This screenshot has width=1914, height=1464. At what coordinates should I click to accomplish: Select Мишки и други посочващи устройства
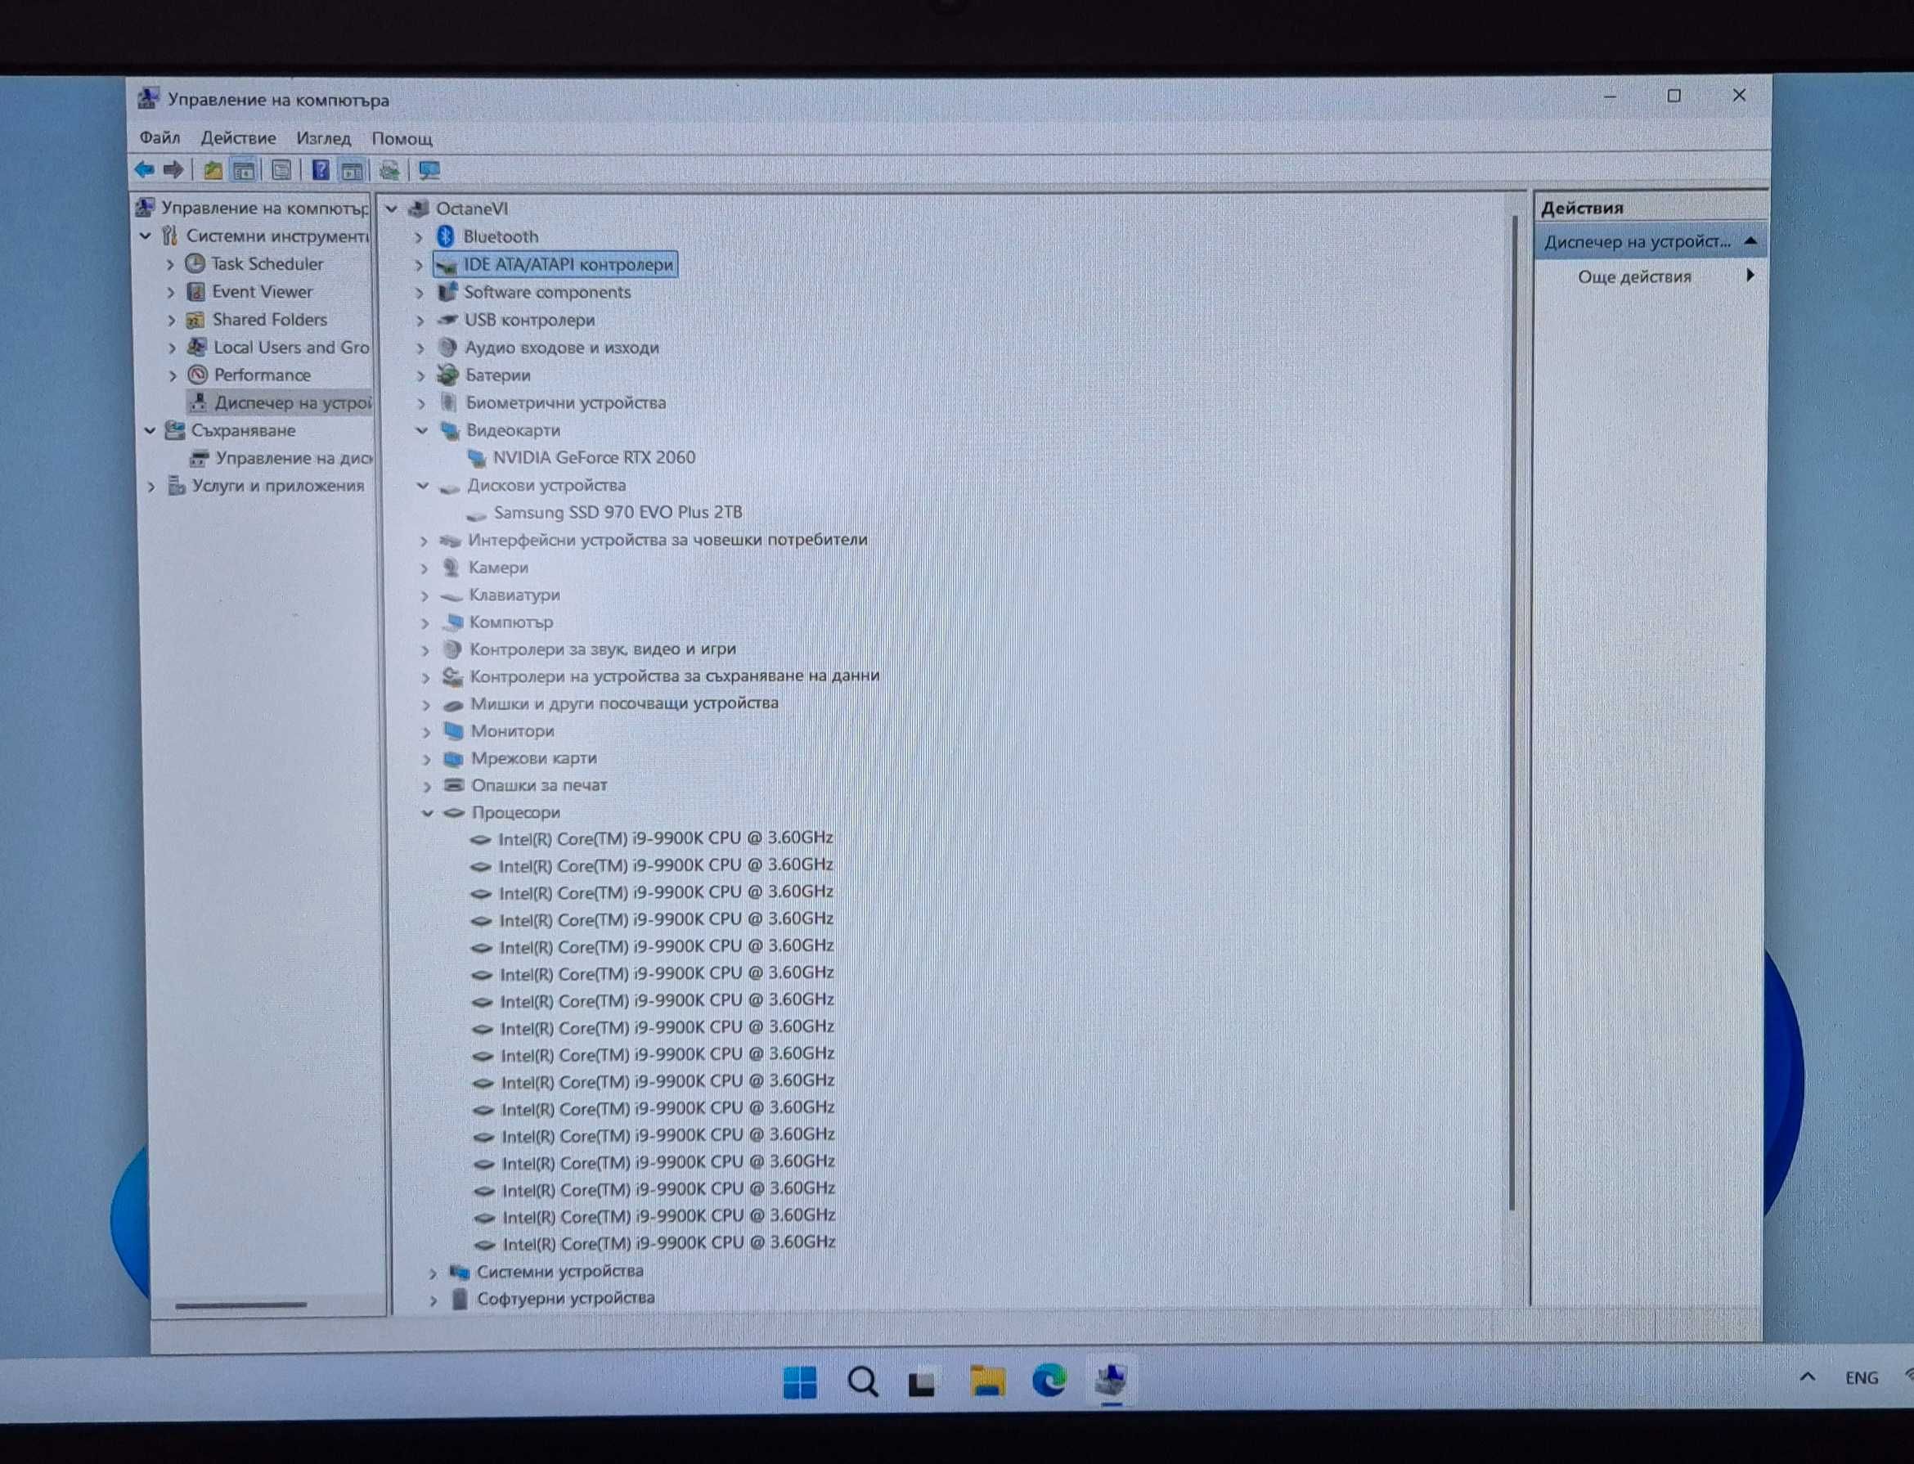(624, 703)
